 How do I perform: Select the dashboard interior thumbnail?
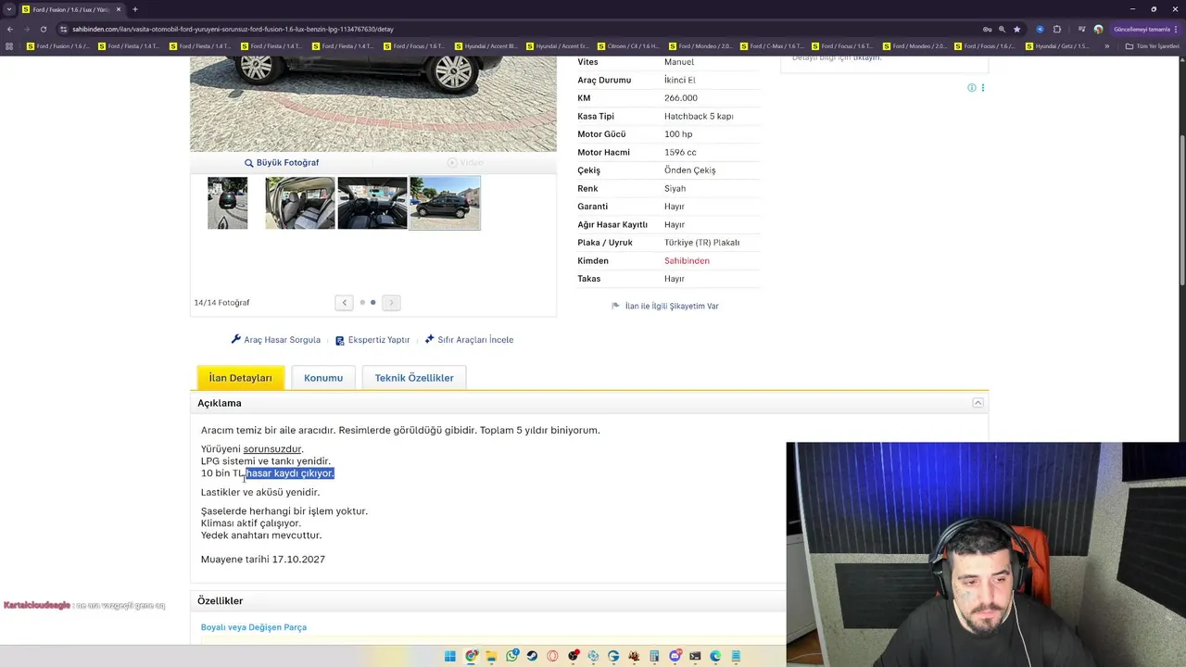(372, 203)
